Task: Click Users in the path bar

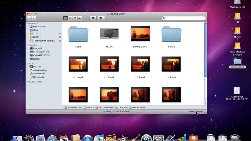Action: point(88,107)
